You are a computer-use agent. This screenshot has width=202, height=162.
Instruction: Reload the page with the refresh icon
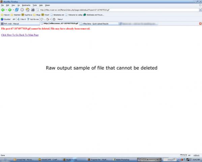point(17,10)
